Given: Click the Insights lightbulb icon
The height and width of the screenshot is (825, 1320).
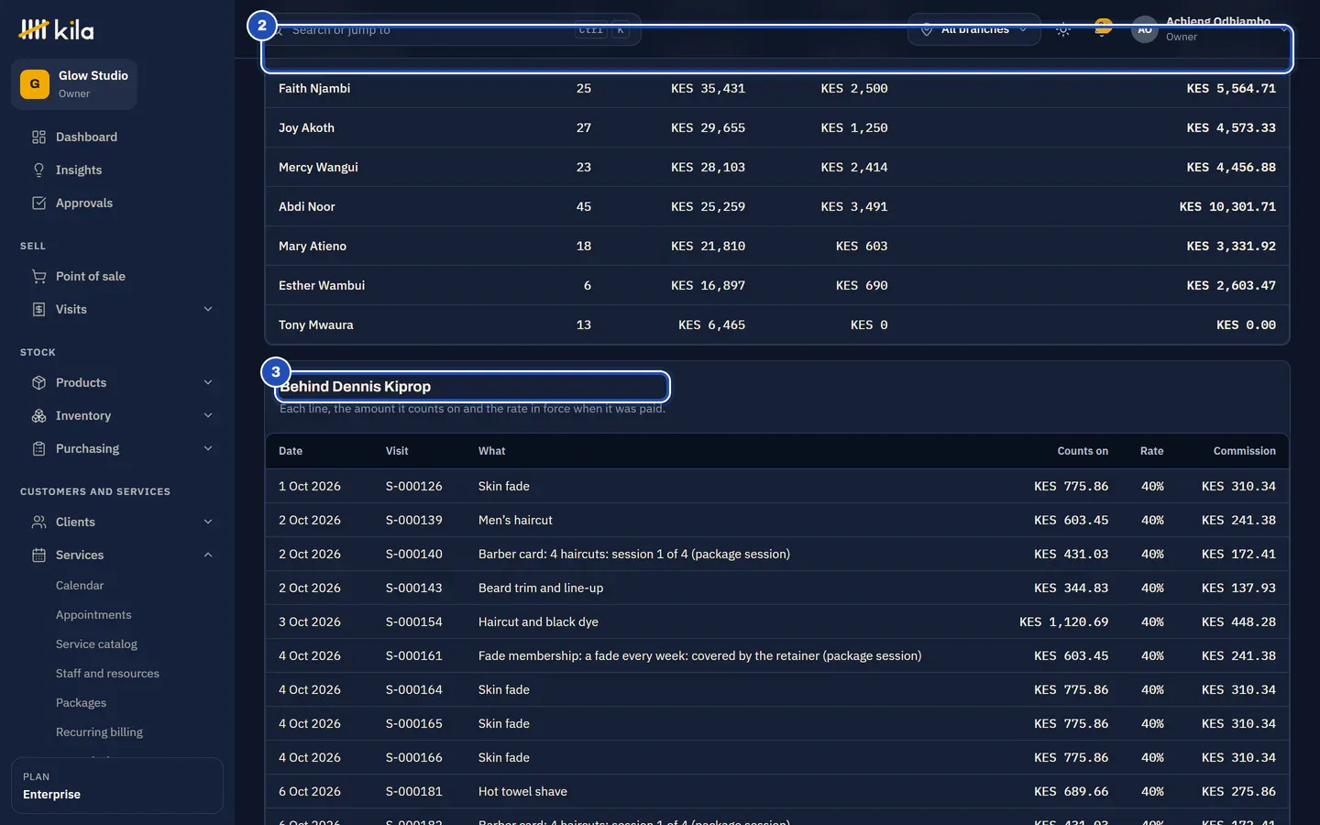Looking at the screenshot, I should (x=38, y=170).
